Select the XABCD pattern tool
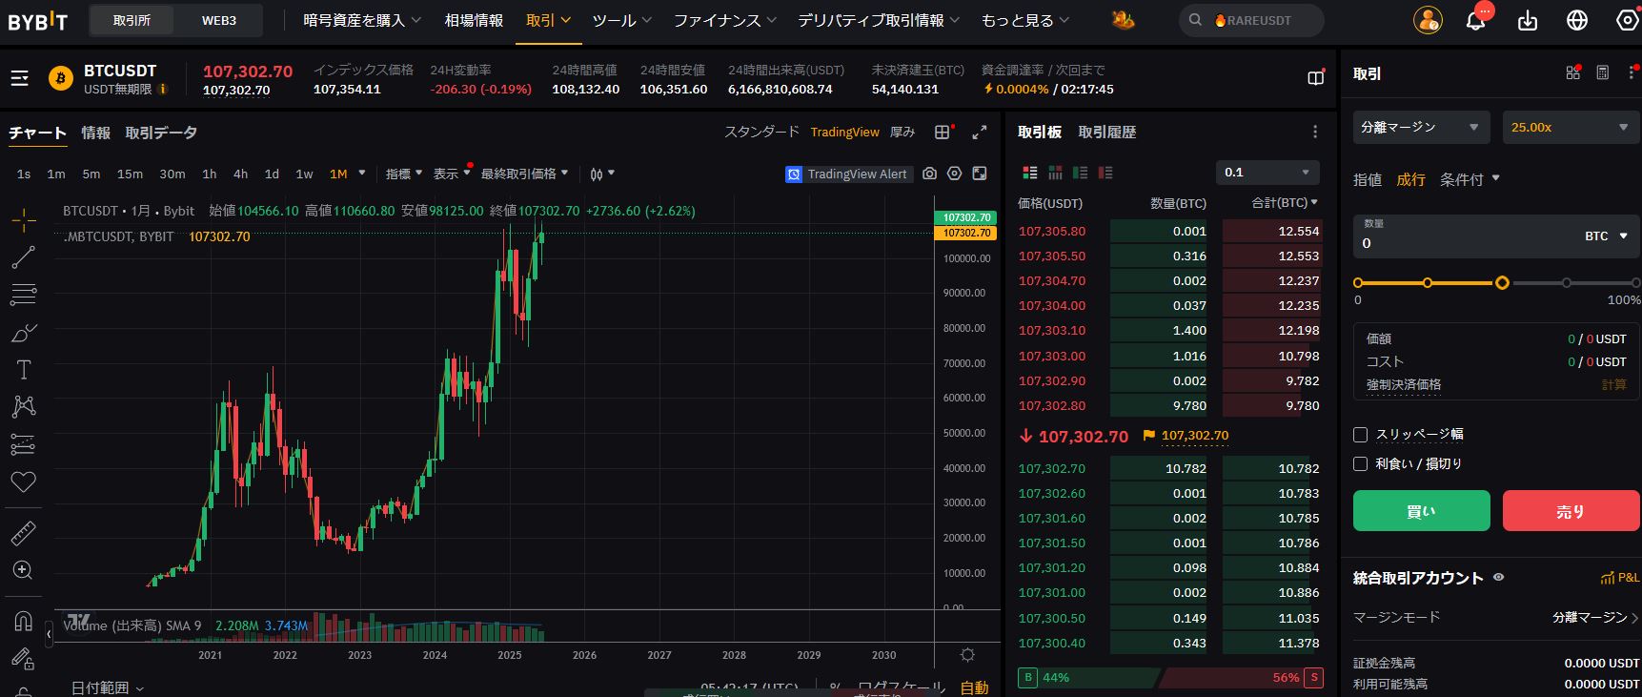This screenshot has width=1642, height=697. tap(24, 407)
